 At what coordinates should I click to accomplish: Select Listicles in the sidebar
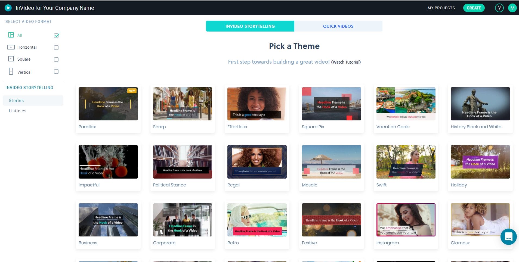click(x=17, y=111)
